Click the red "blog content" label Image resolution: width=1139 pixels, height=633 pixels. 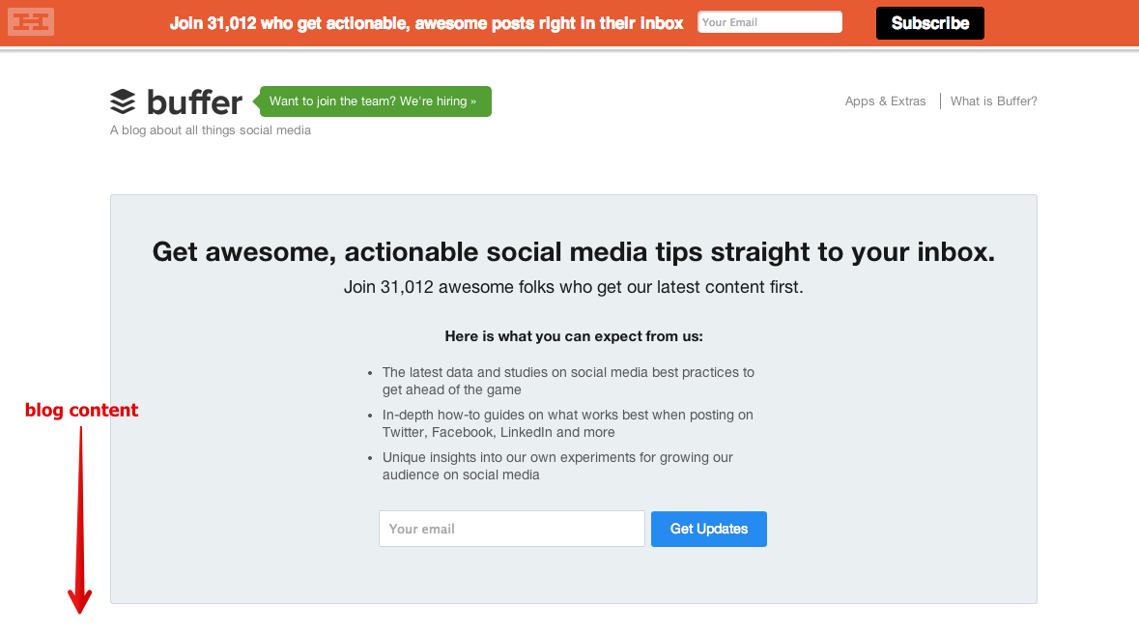click(82, 411)
